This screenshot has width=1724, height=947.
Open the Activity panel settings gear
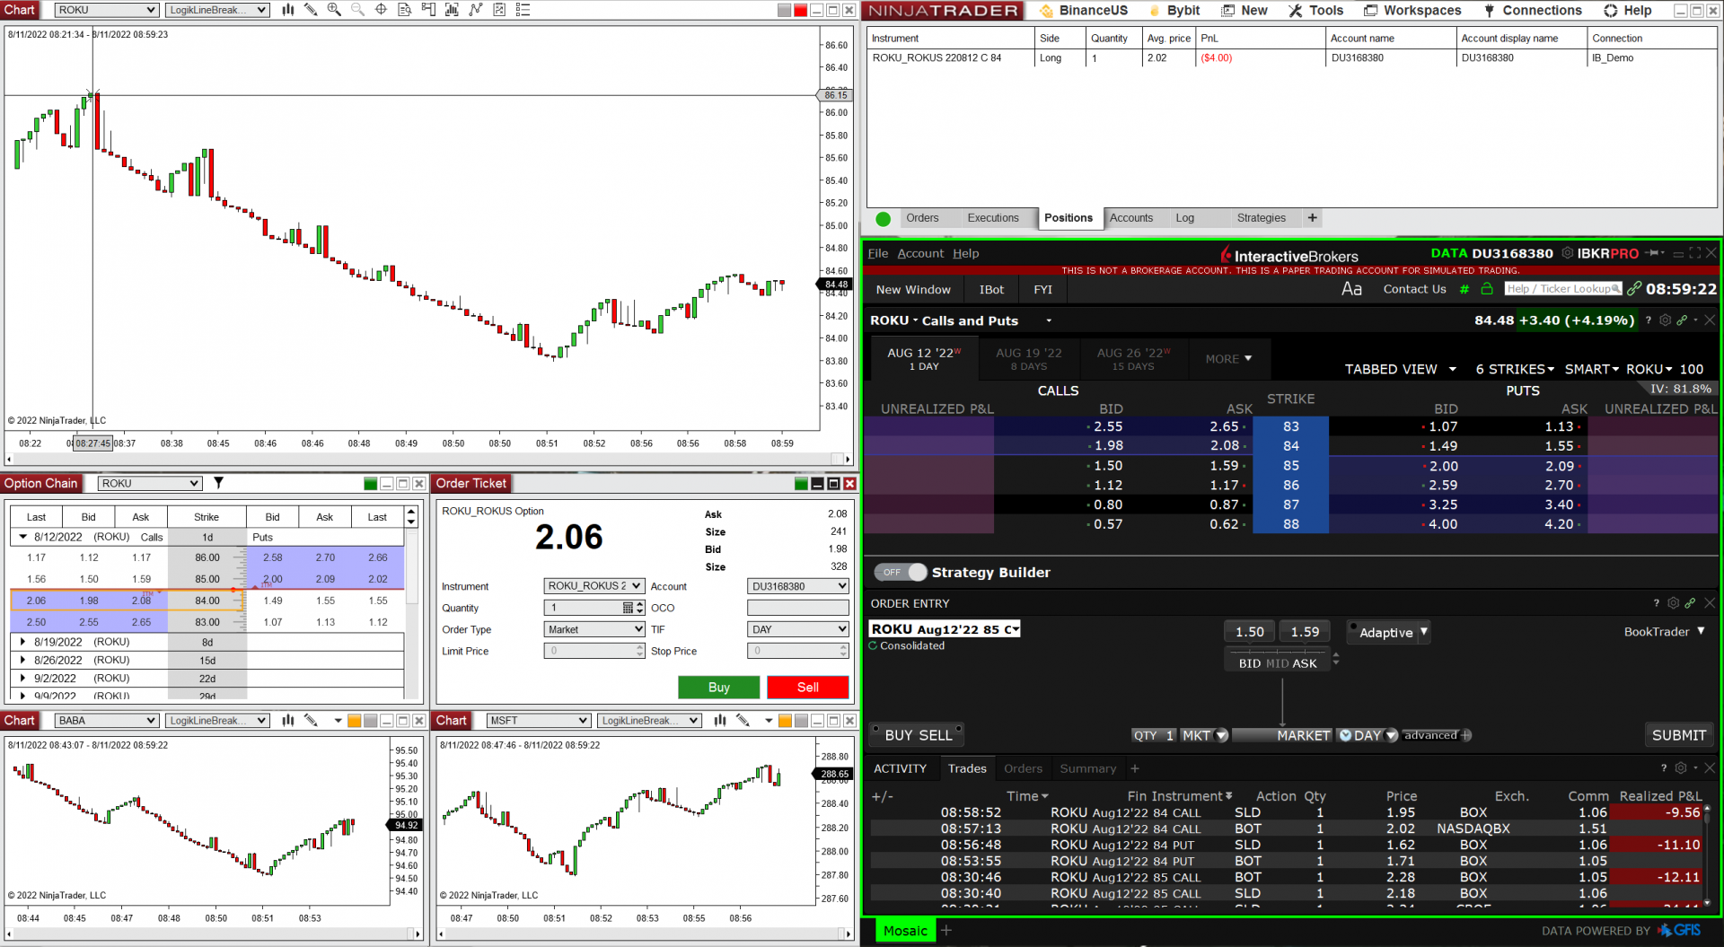coord(1681,768)
